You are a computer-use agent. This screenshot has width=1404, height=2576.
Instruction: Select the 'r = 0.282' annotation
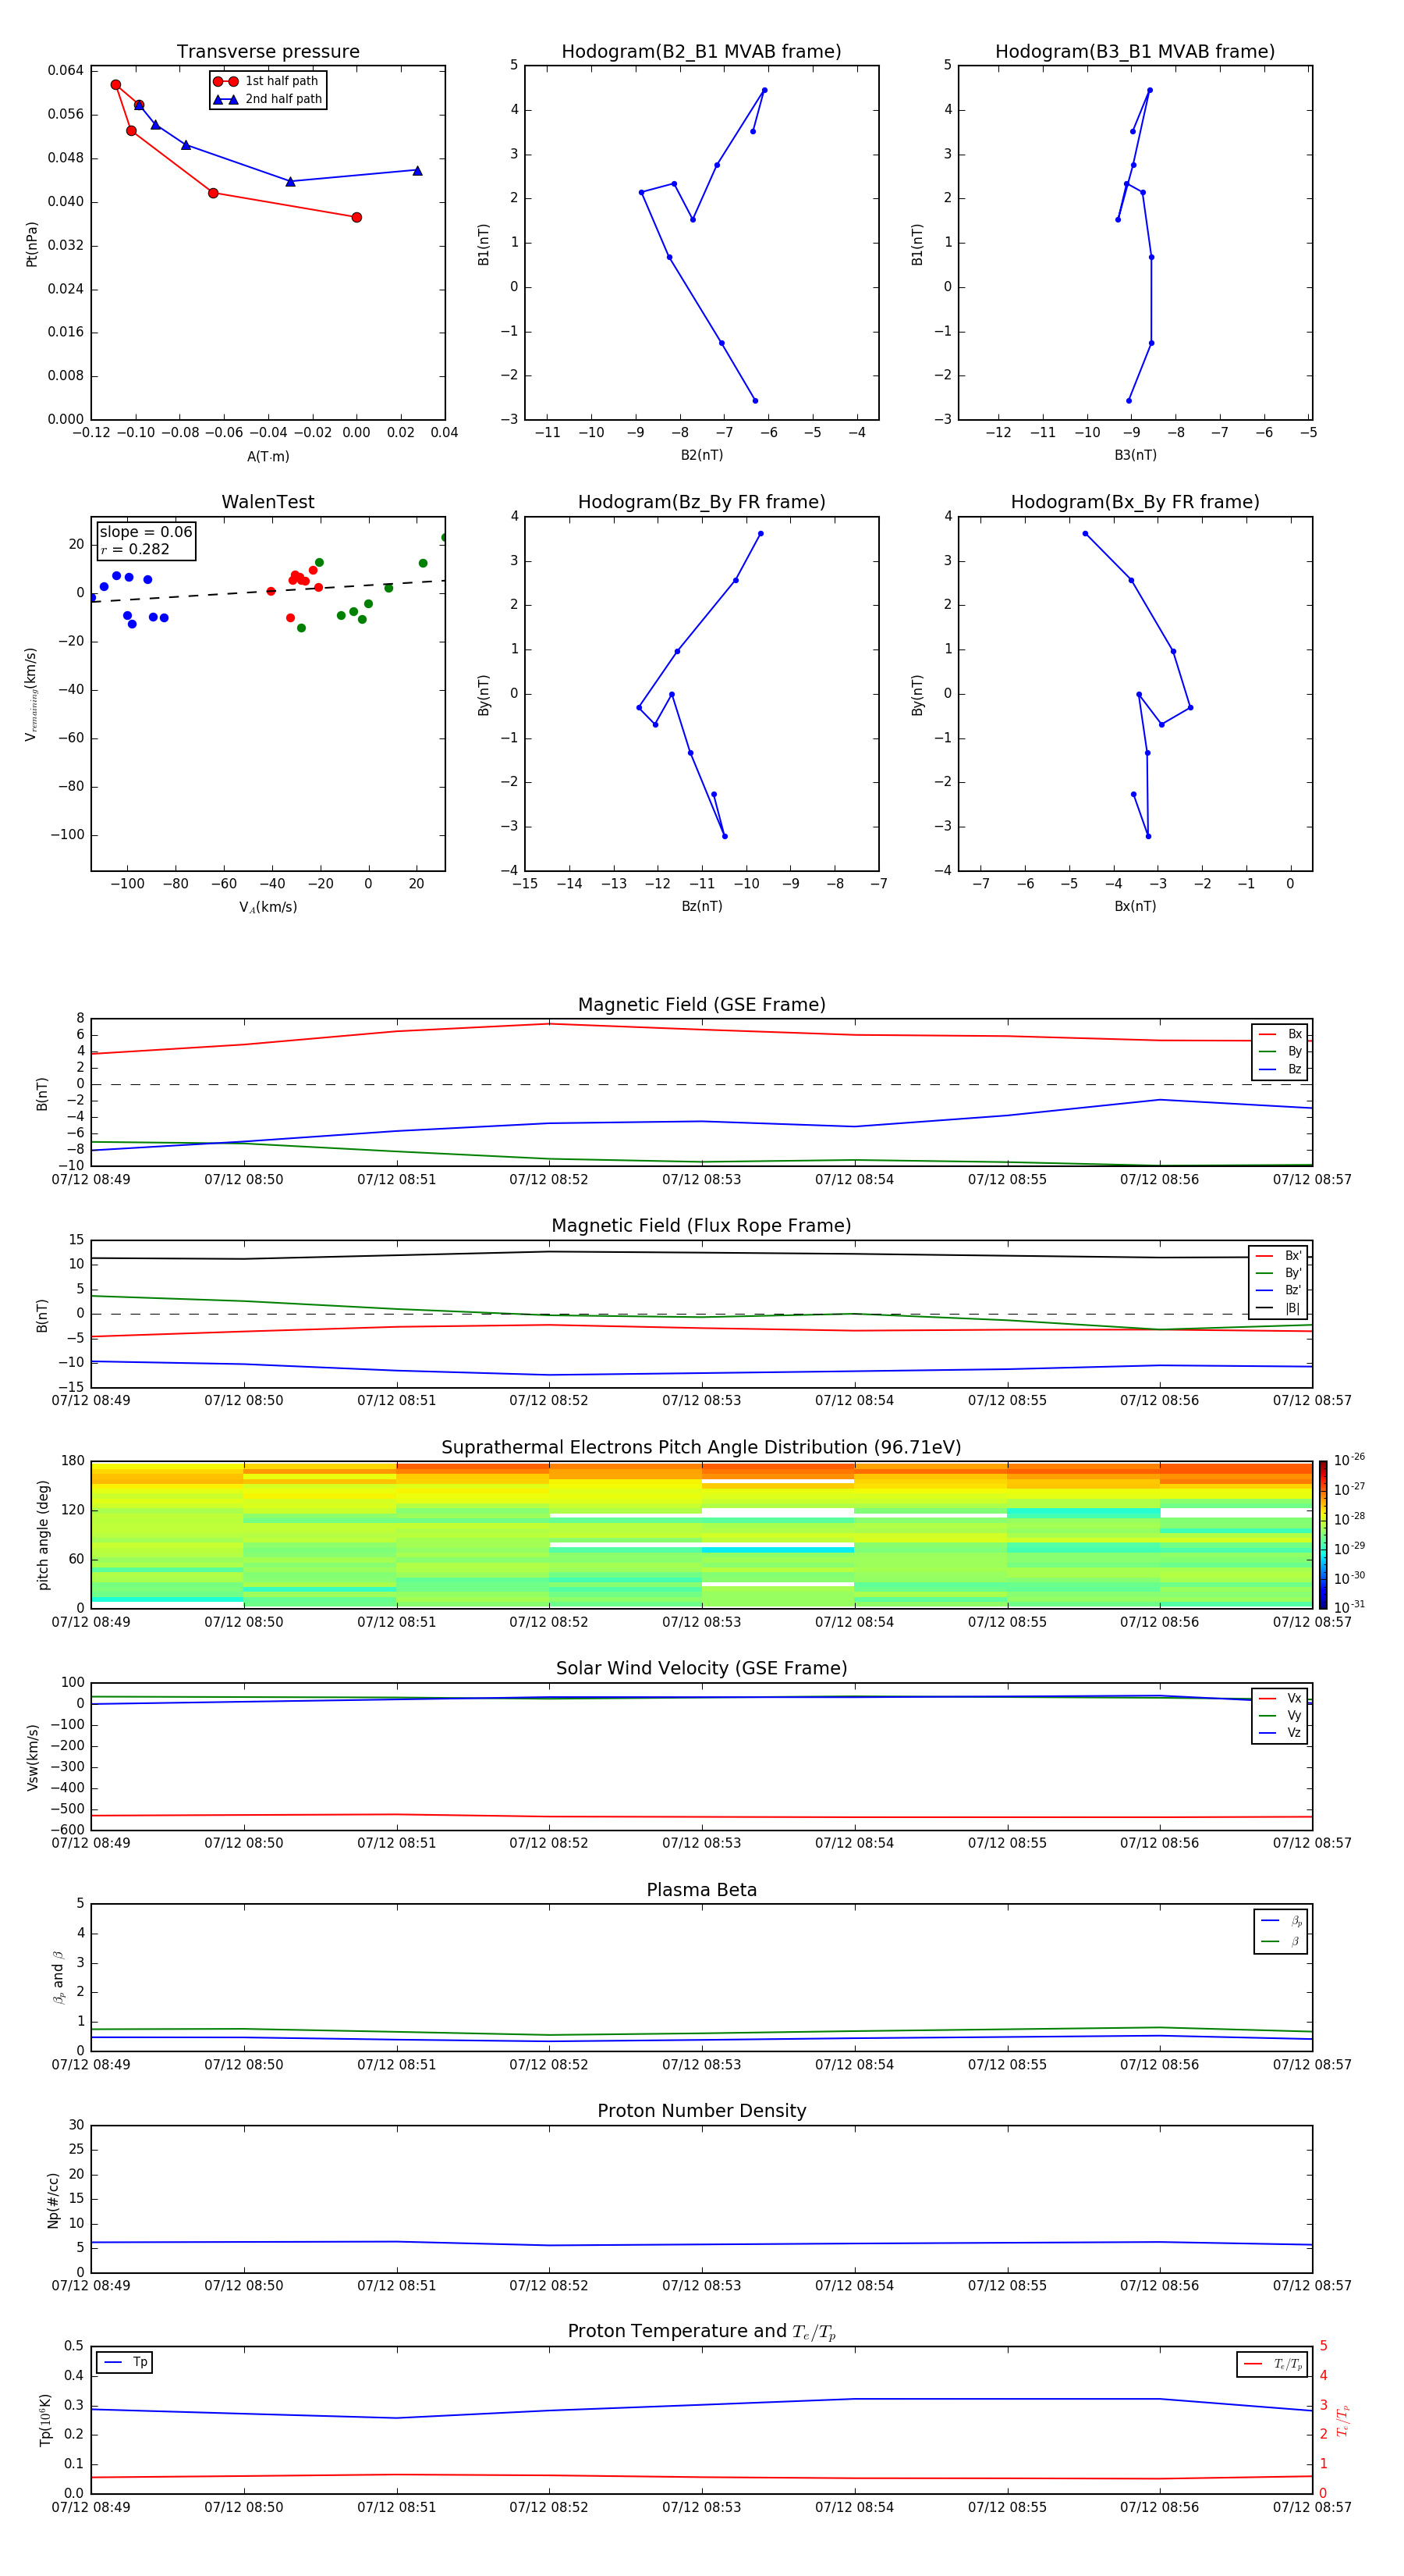click(x=135, y=549)
